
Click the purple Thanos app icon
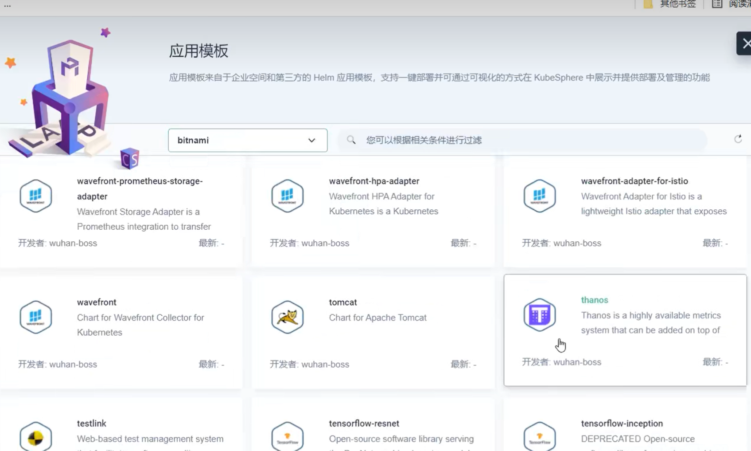point(540,315)
